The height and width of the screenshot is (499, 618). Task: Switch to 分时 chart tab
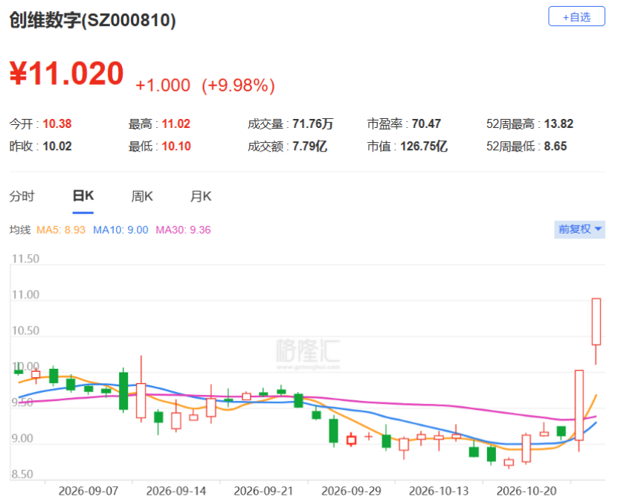pyautogui.click(x=22, y=196)
